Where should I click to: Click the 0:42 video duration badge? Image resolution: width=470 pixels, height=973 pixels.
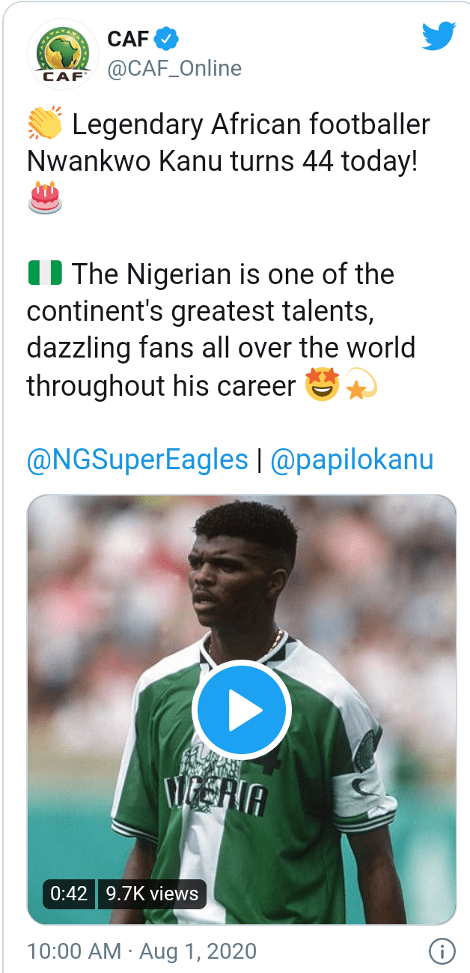69,893
